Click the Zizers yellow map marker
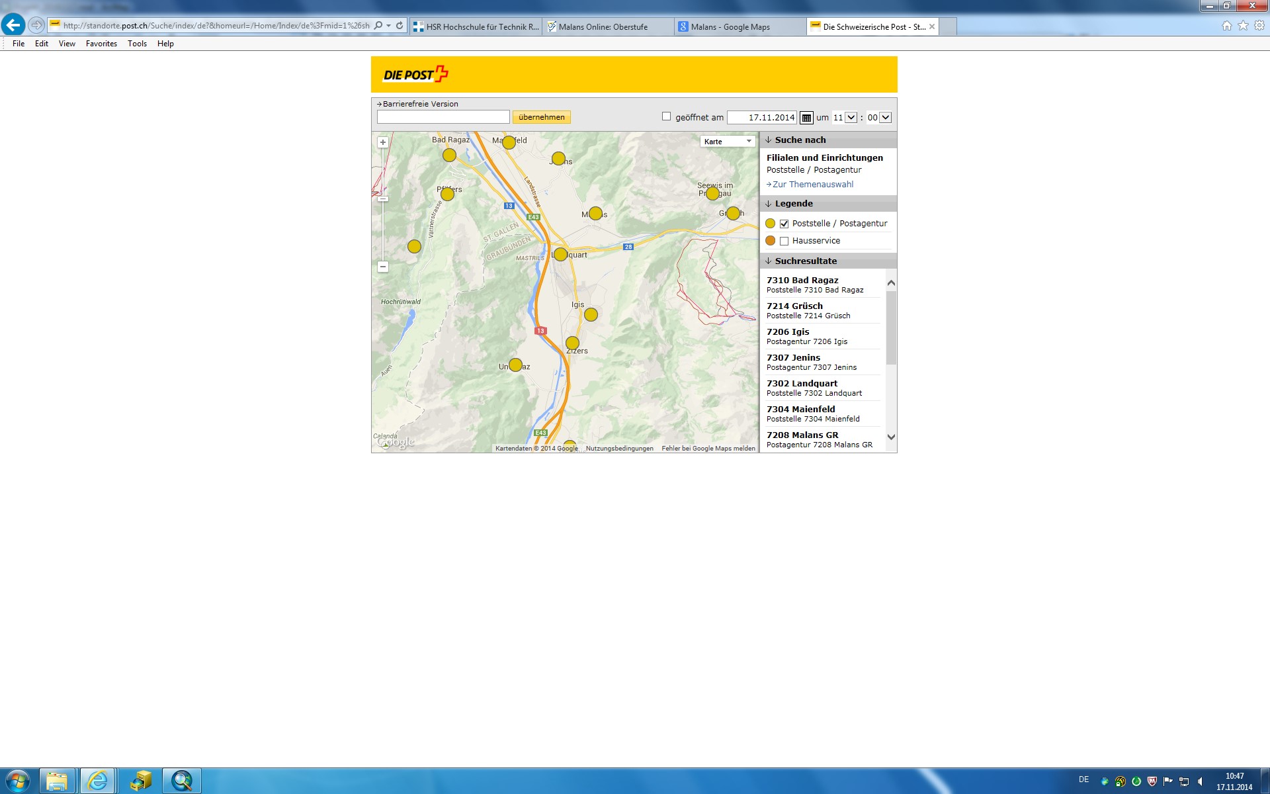The image size is (1270, 794). pyautogui.click(x=572, y=343)
